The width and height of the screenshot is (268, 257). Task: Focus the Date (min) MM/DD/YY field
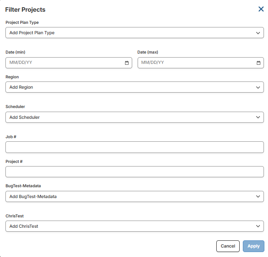point(69,63)
